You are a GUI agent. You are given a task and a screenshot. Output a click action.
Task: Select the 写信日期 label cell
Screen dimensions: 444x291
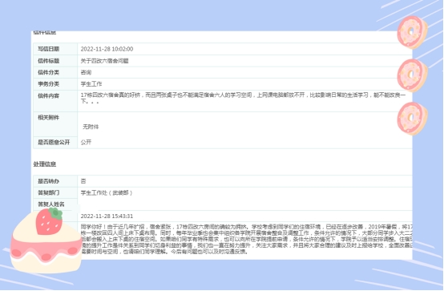click(55, 49)
